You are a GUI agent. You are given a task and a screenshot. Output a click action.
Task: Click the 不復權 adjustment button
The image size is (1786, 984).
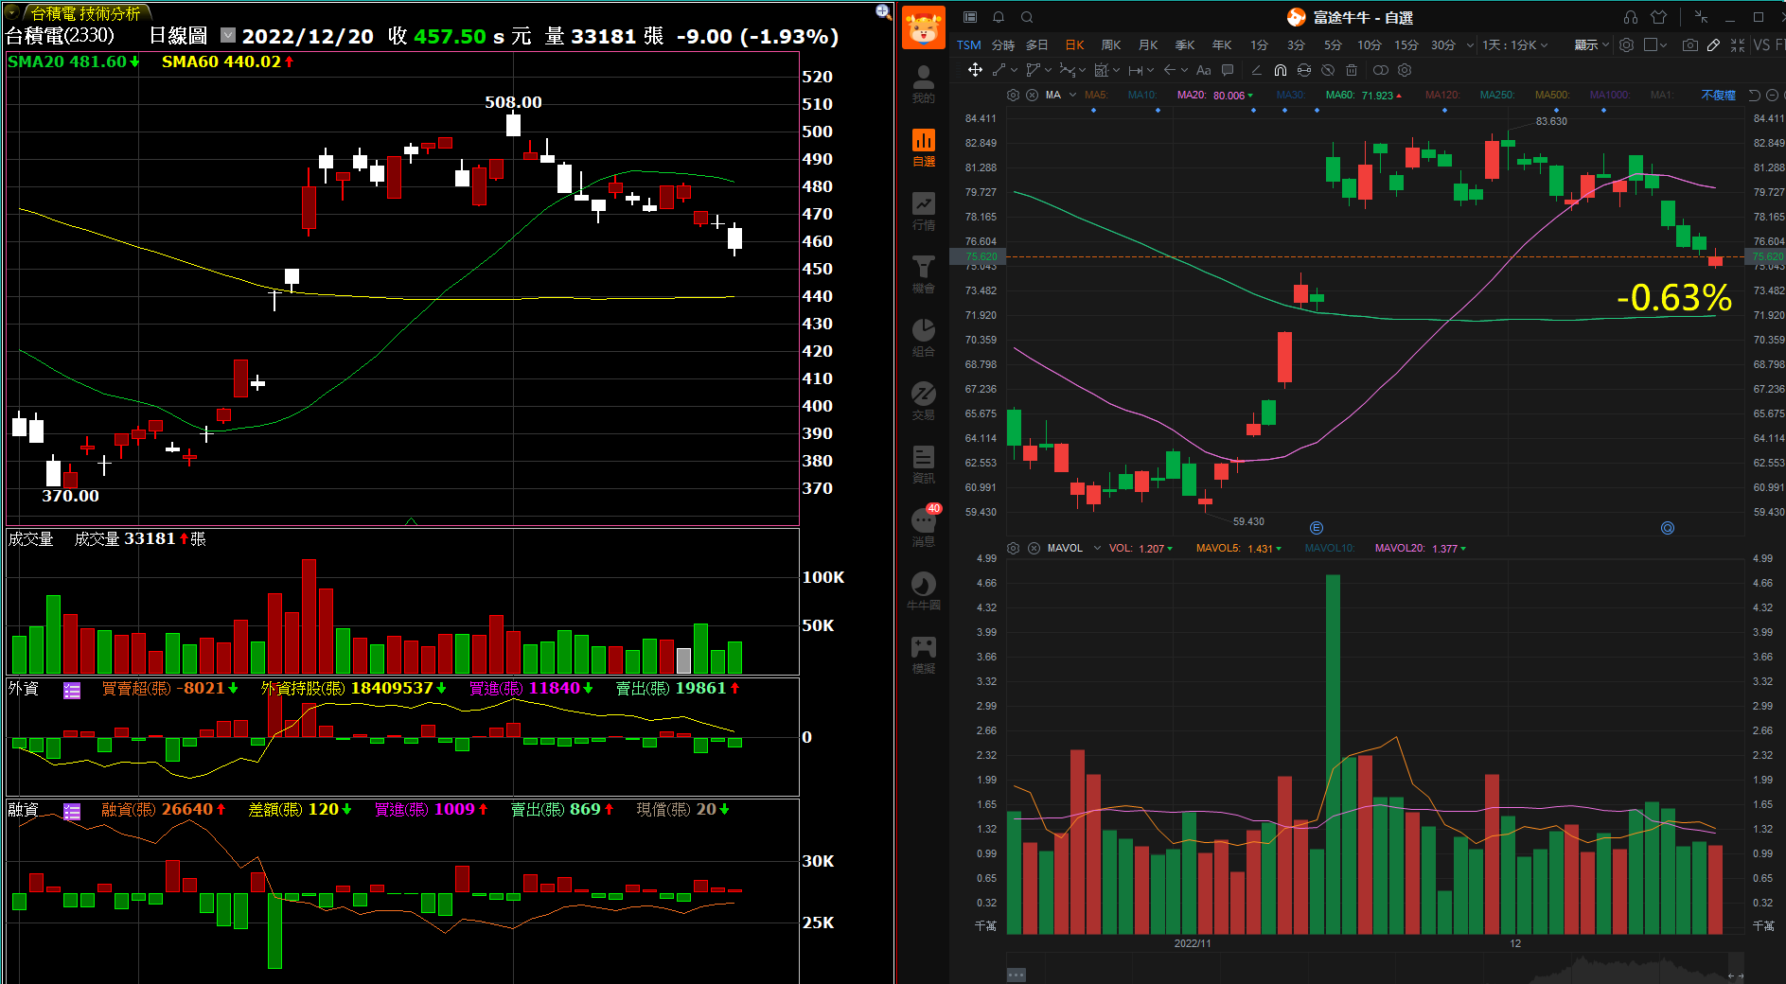tap(1719, 95)
